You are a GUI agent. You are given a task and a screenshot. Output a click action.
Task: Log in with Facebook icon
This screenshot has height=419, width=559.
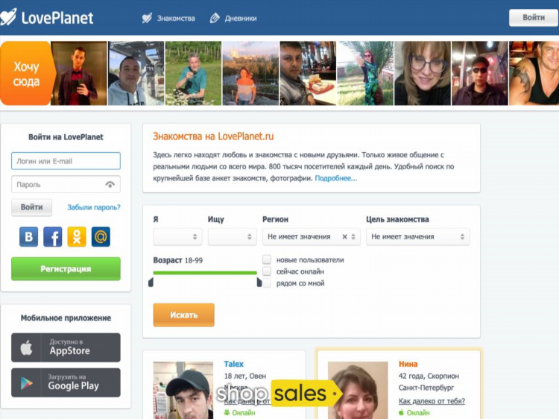tap(53, 237)
